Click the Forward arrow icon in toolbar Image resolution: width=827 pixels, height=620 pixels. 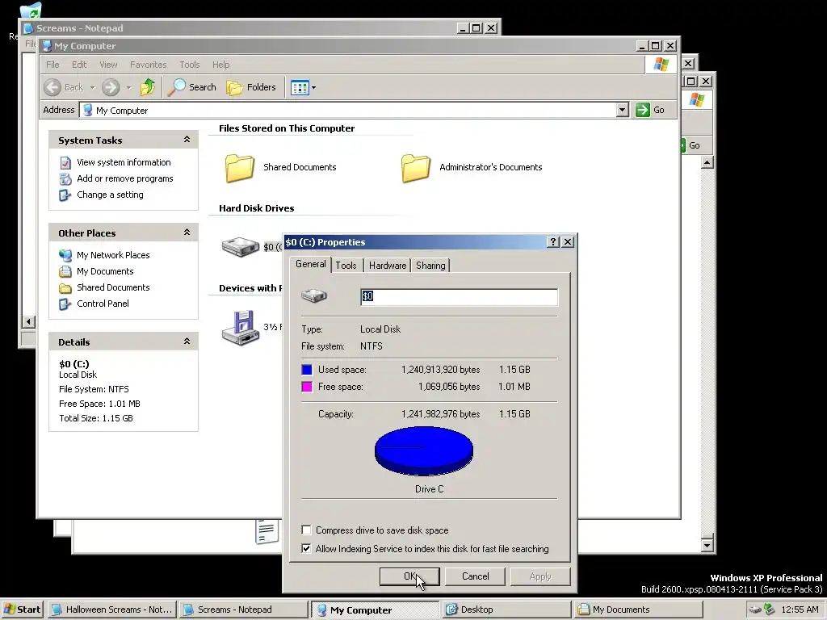(110, 87)
